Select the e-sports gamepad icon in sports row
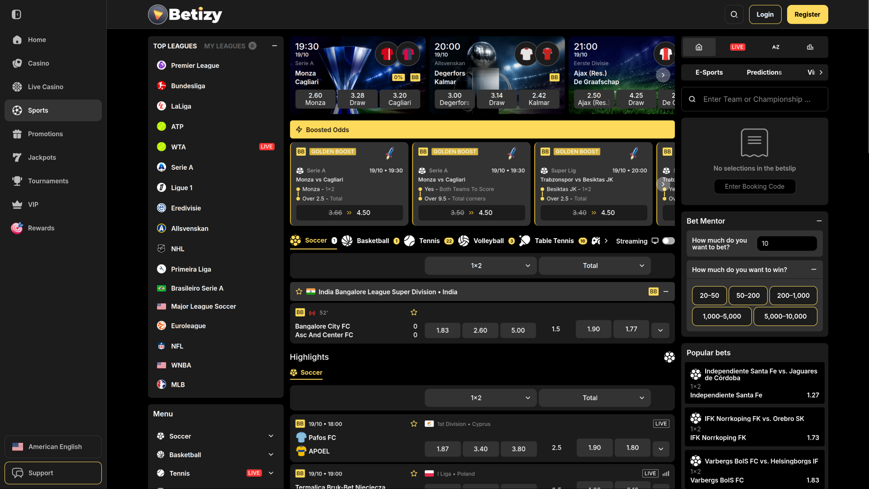 596,241
